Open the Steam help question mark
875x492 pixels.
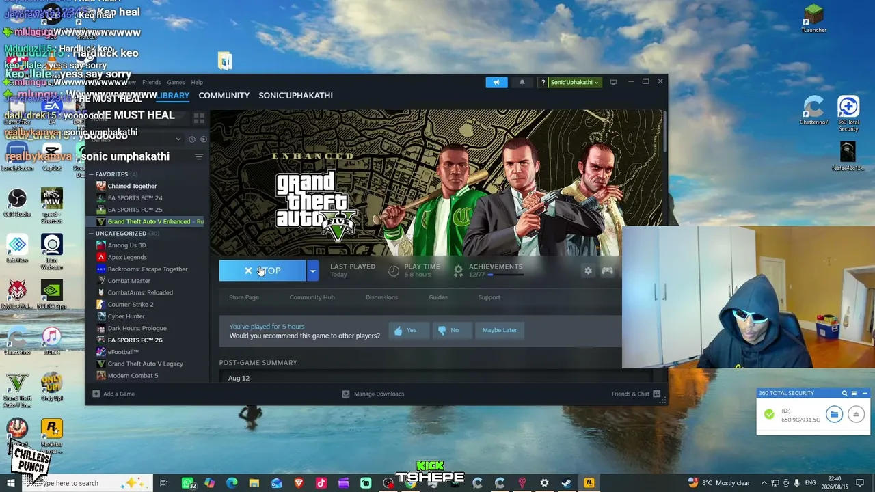point(543,83)
